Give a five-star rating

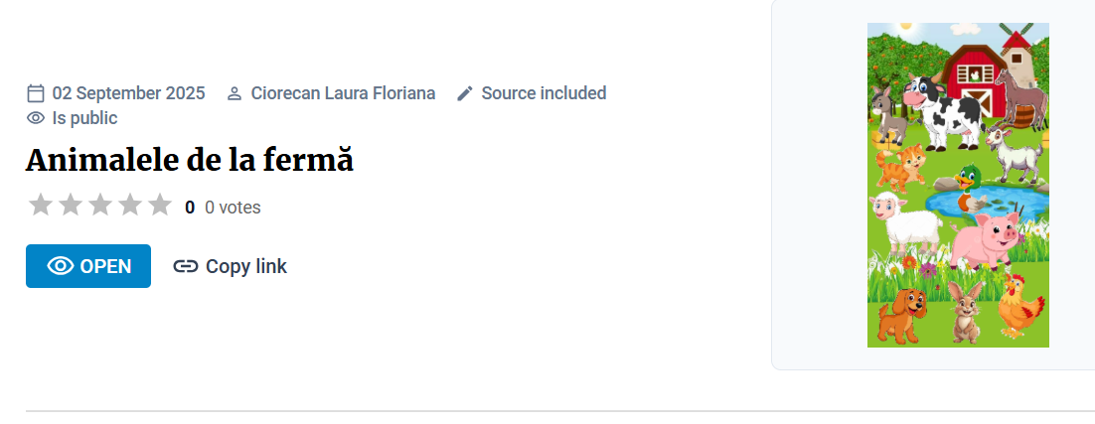160,206
